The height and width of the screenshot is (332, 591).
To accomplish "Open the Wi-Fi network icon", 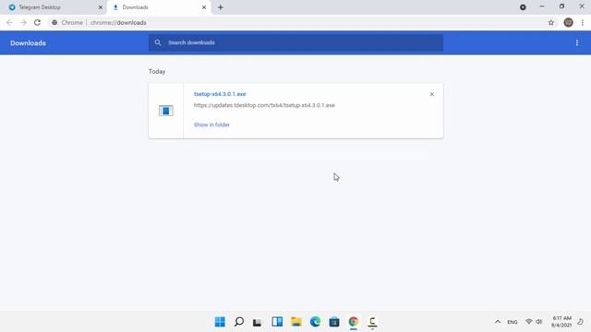I will pos(529,322).
